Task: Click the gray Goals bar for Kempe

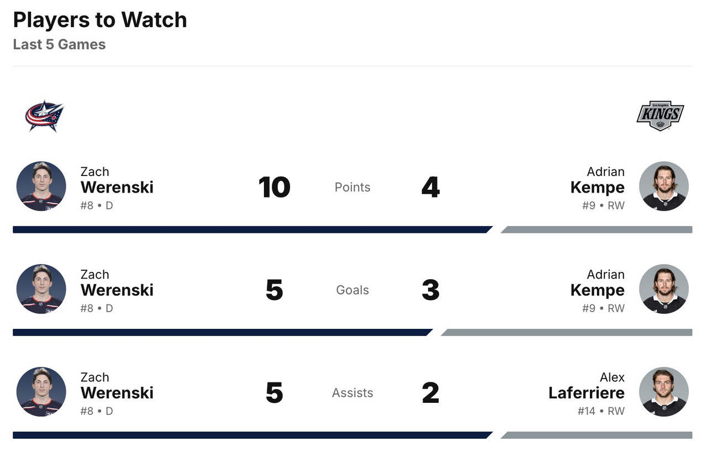Action: [x=566, y=332]
